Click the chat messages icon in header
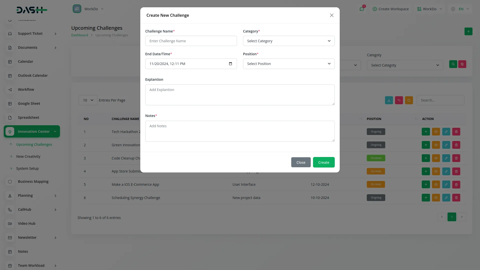Screen dimensions: 480x270 (x=361, y=9)
